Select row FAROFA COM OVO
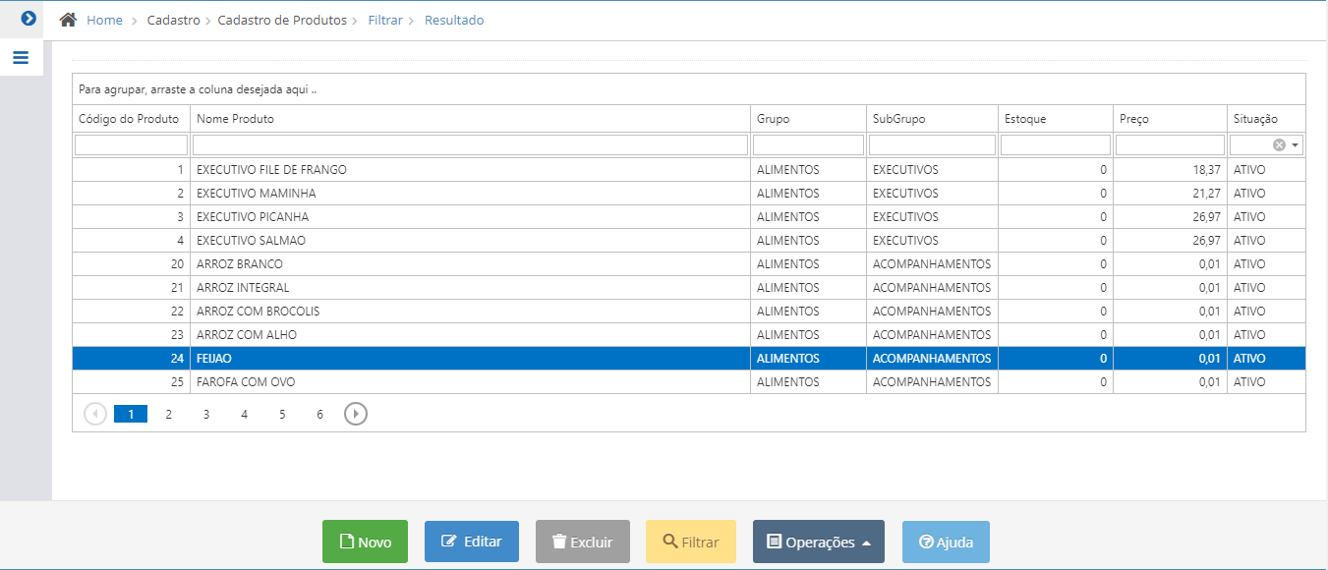The height and width of the screenshot is (570, 1328). pyautogui.click(x=688, y=382)
